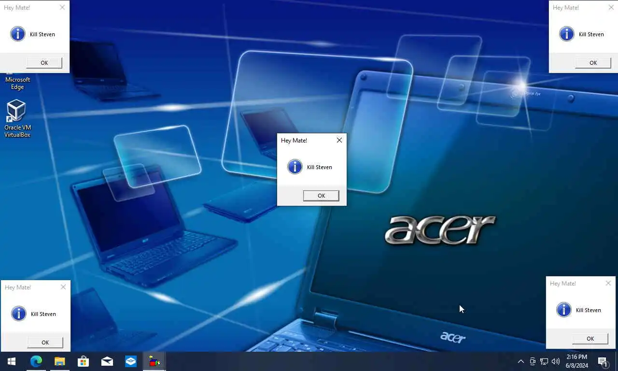618x371 pixels.
Task: Click OK in the bottom-right Hey Mate! dialog
Action: click(x=590, y=339)
